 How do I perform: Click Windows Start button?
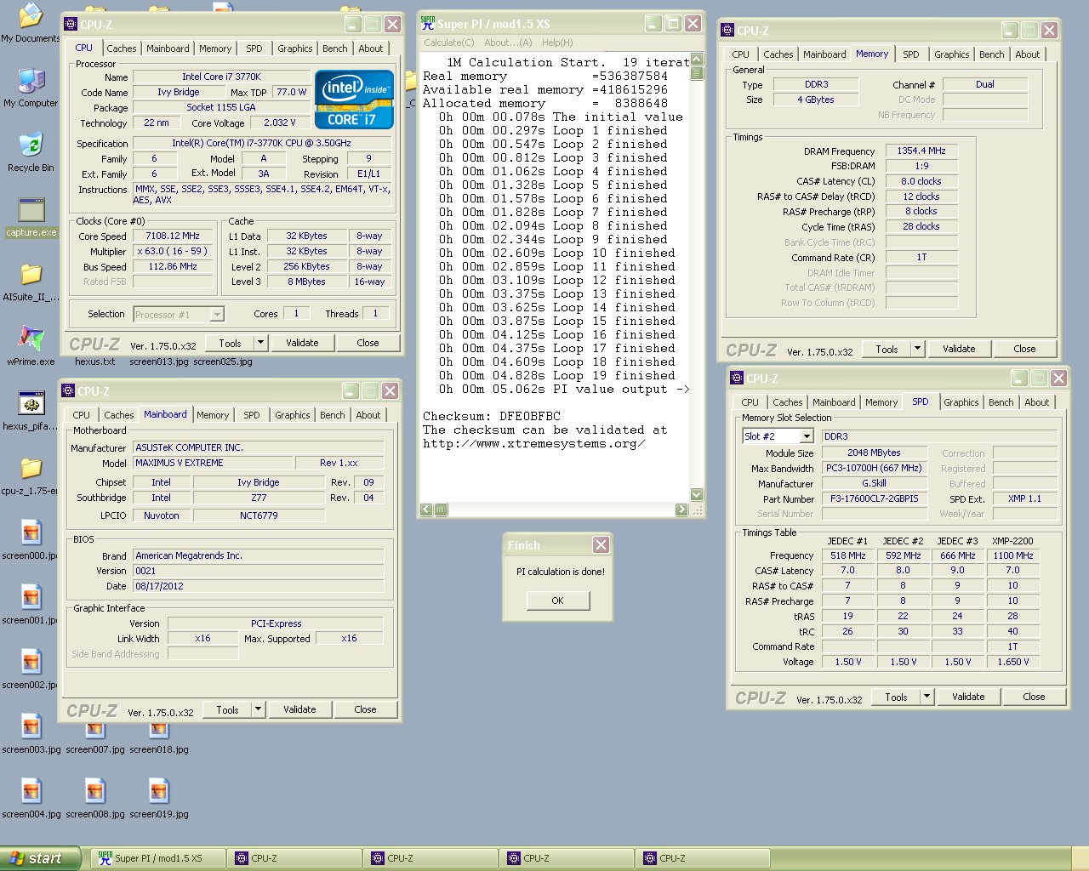pyautogui.click(x=40, y=858)
